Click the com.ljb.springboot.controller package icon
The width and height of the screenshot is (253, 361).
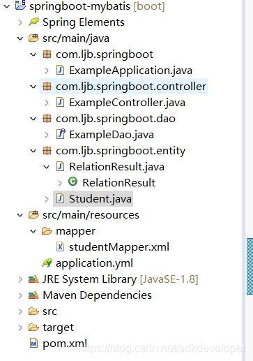[47, 87]
